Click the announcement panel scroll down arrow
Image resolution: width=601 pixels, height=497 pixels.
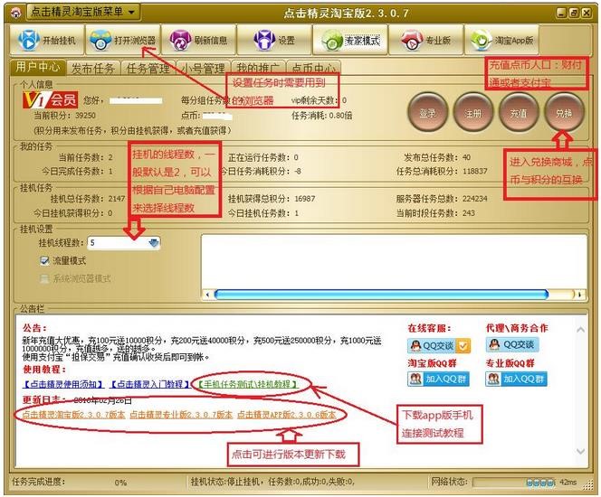coord(580,452)
